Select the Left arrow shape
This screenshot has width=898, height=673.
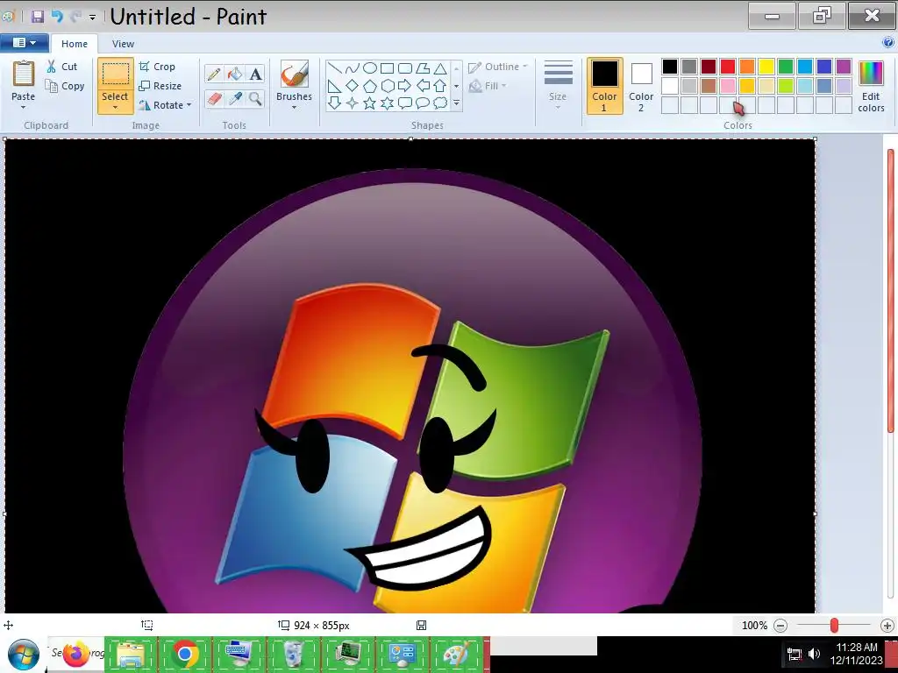tap(423, 86)
